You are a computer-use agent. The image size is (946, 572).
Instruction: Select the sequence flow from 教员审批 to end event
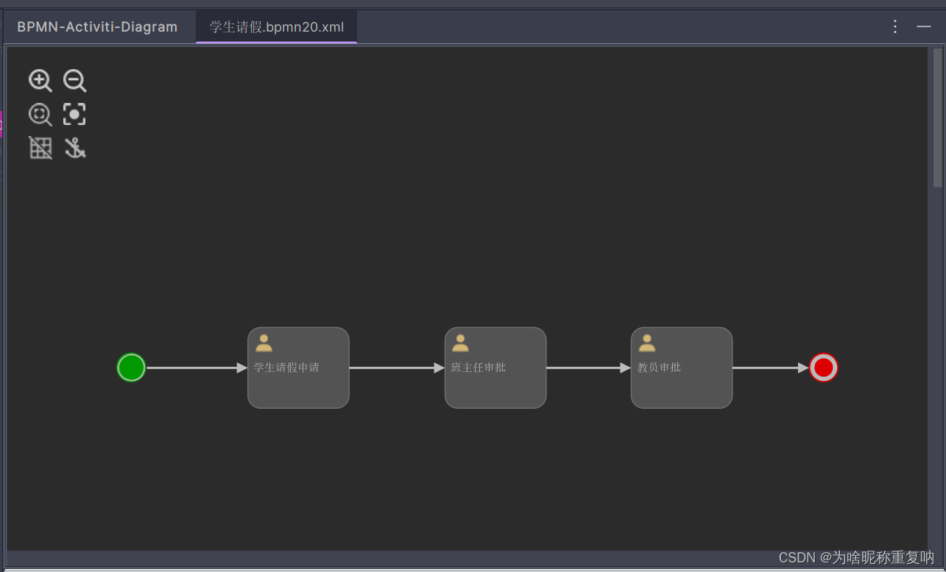point(771,368)
